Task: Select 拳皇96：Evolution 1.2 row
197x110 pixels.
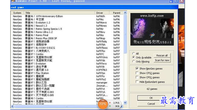Action: [67, 23]
